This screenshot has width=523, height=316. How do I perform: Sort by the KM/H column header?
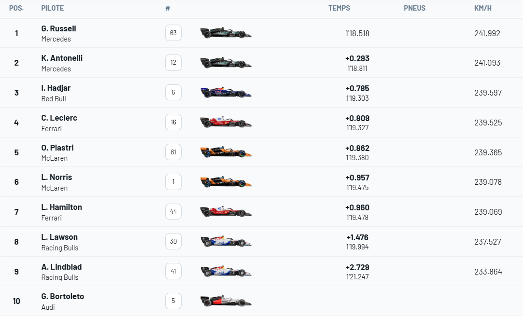[483, 8]
